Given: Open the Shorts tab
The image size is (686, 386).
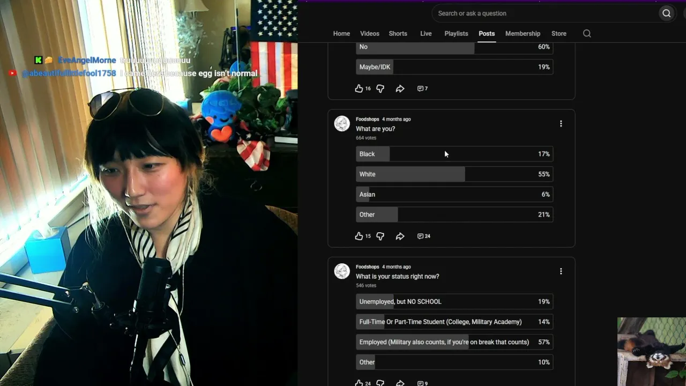Looking at the screenshot, I should click(398, 33).
